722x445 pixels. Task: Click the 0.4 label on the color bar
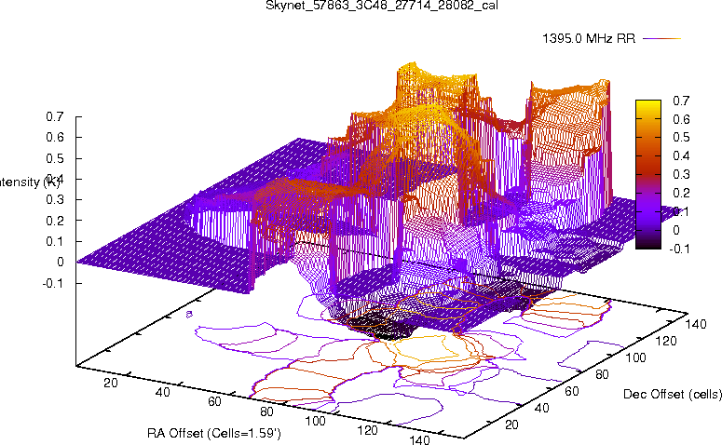(681, 155)
